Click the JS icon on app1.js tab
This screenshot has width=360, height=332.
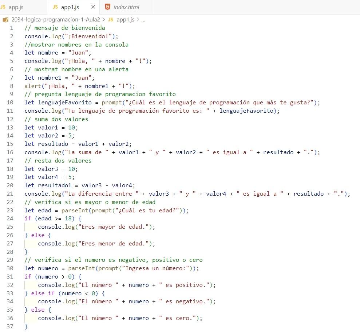click(55, 7)
